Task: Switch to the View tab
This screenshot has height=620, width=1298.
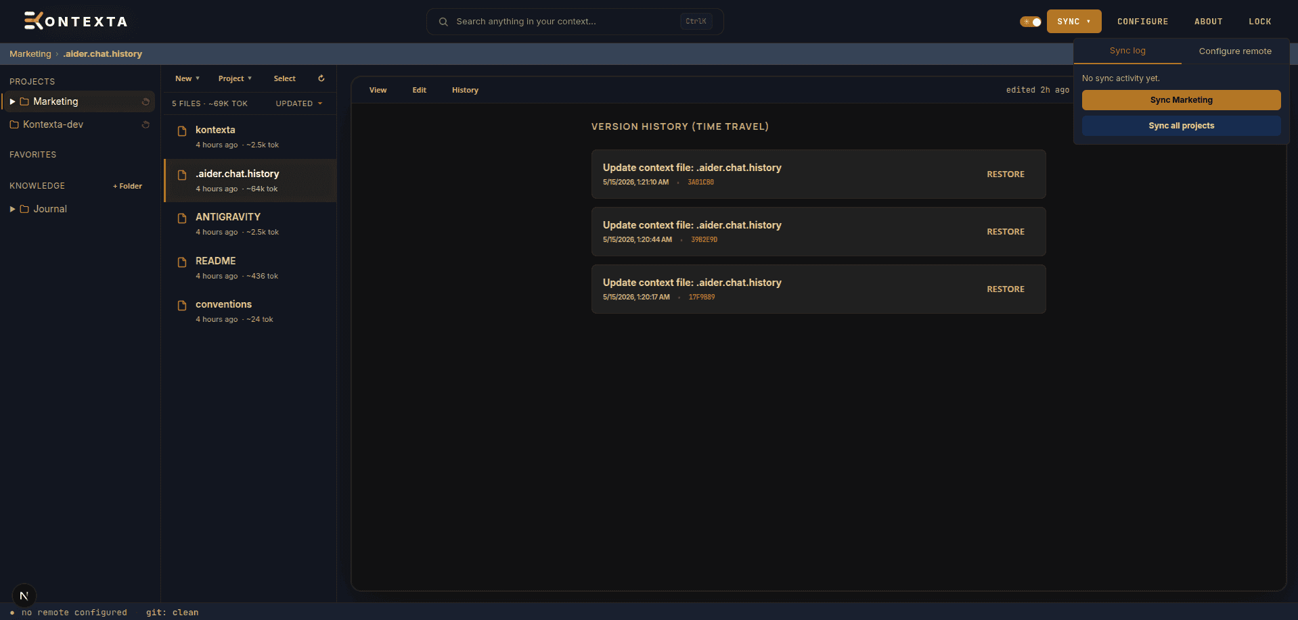Action: (378, 90)
